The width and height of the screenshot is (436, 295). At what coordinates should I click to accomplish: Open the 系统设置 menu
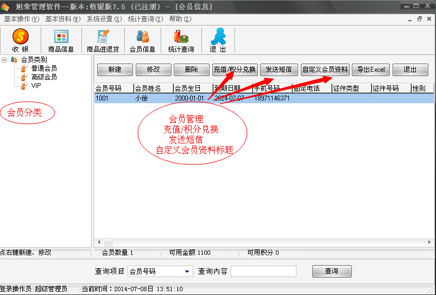click(104, 19)
